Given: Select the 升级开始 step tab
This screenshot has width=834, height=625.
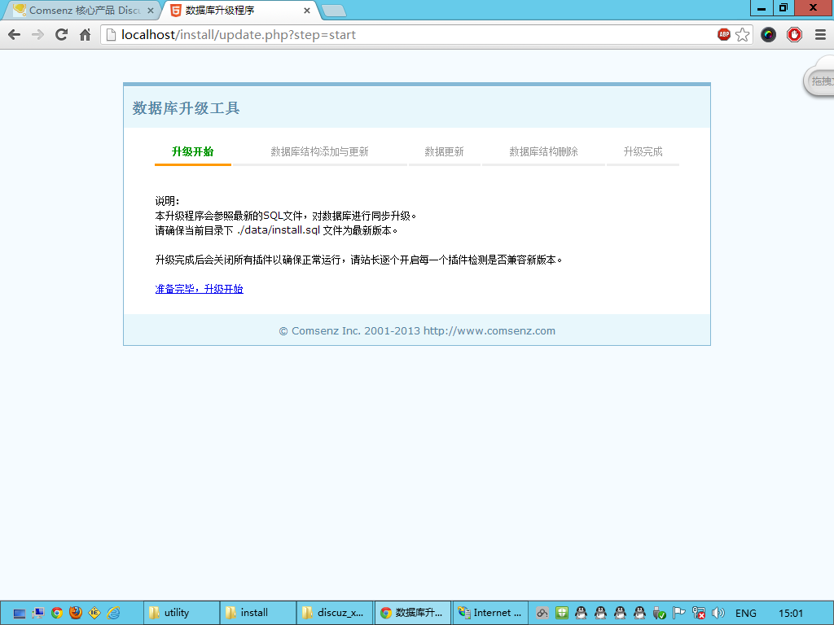Looking at the screenshot, I should (192, 152).
